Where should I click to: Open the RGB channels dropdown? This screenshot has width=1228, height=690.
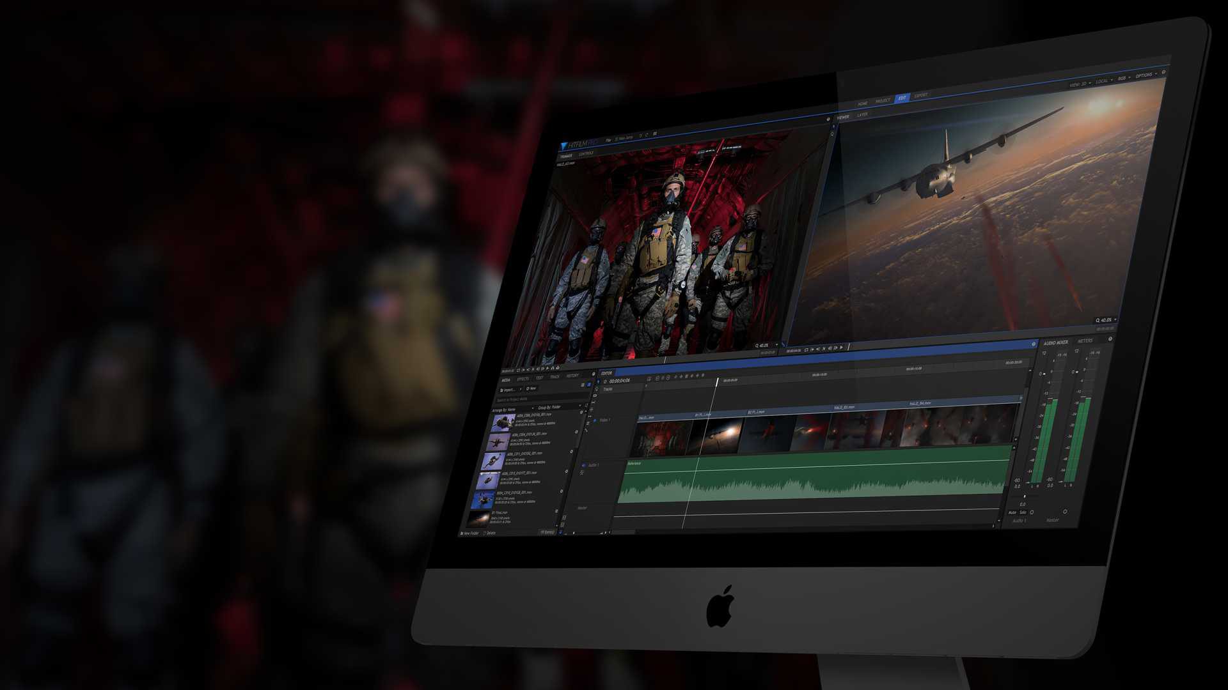1124,79
